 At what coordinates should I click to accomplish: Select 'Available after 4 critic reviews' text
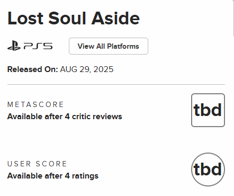tap(65, 117)
